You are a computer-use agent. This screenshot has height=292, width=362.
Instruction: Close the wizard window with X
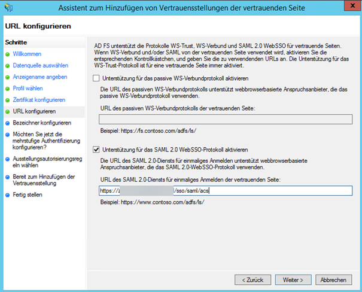[352, 5]
